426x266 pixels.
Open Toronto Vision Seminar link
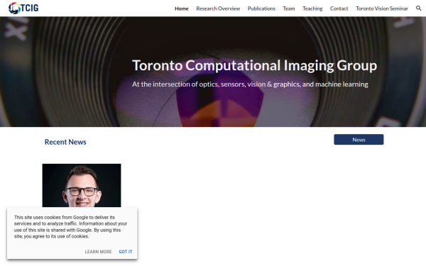coord(382,9)
